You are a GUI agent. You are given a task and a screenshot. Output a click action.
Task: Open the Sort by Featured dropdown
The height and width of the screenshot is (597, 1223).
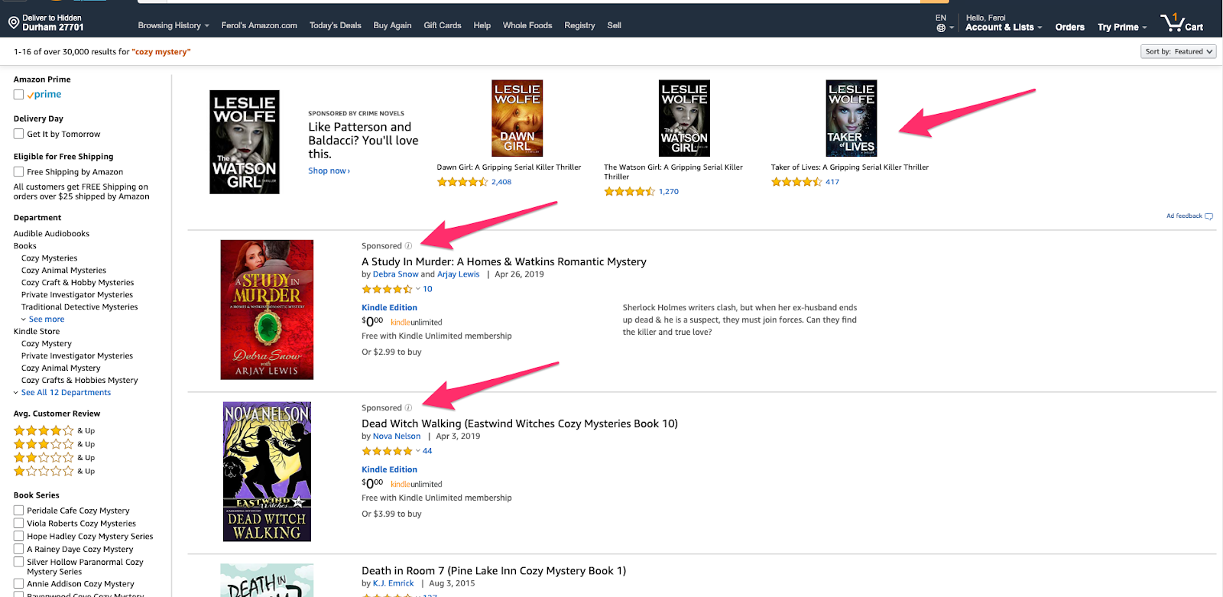(1178, 52)
